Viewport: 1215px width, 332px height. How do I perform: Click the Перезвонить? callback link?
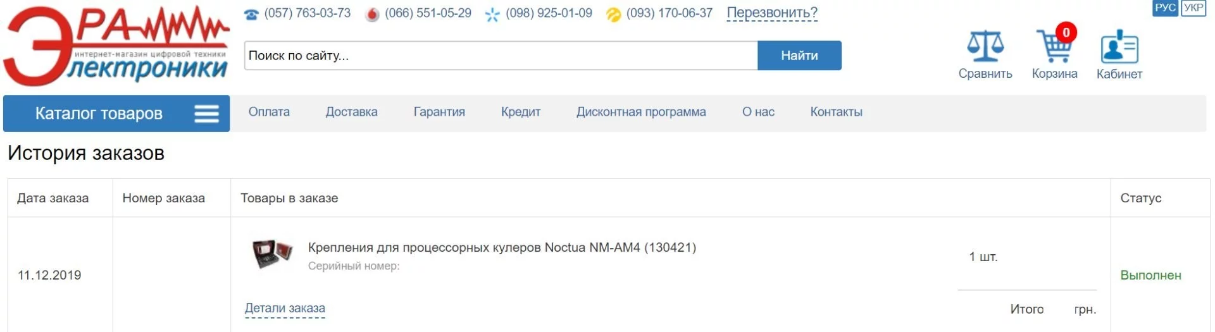(771, 13)
